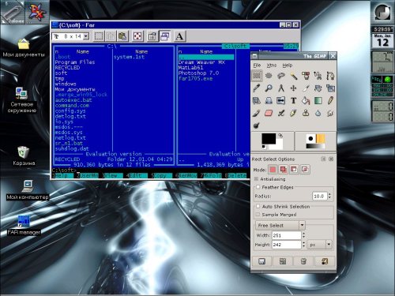
Task: Select the Perspective tool in GIMP
Action: coord(269,100)
